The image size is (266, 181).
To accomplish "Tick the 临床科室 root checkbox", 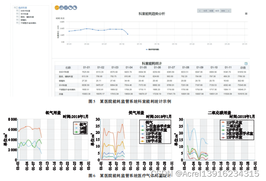I will [17, 7].
